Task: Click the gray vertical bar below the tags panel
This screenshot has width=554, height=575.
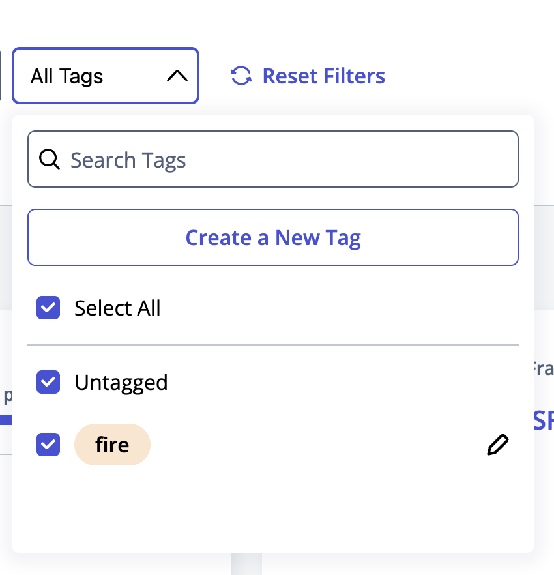Action: click(246, 564)
